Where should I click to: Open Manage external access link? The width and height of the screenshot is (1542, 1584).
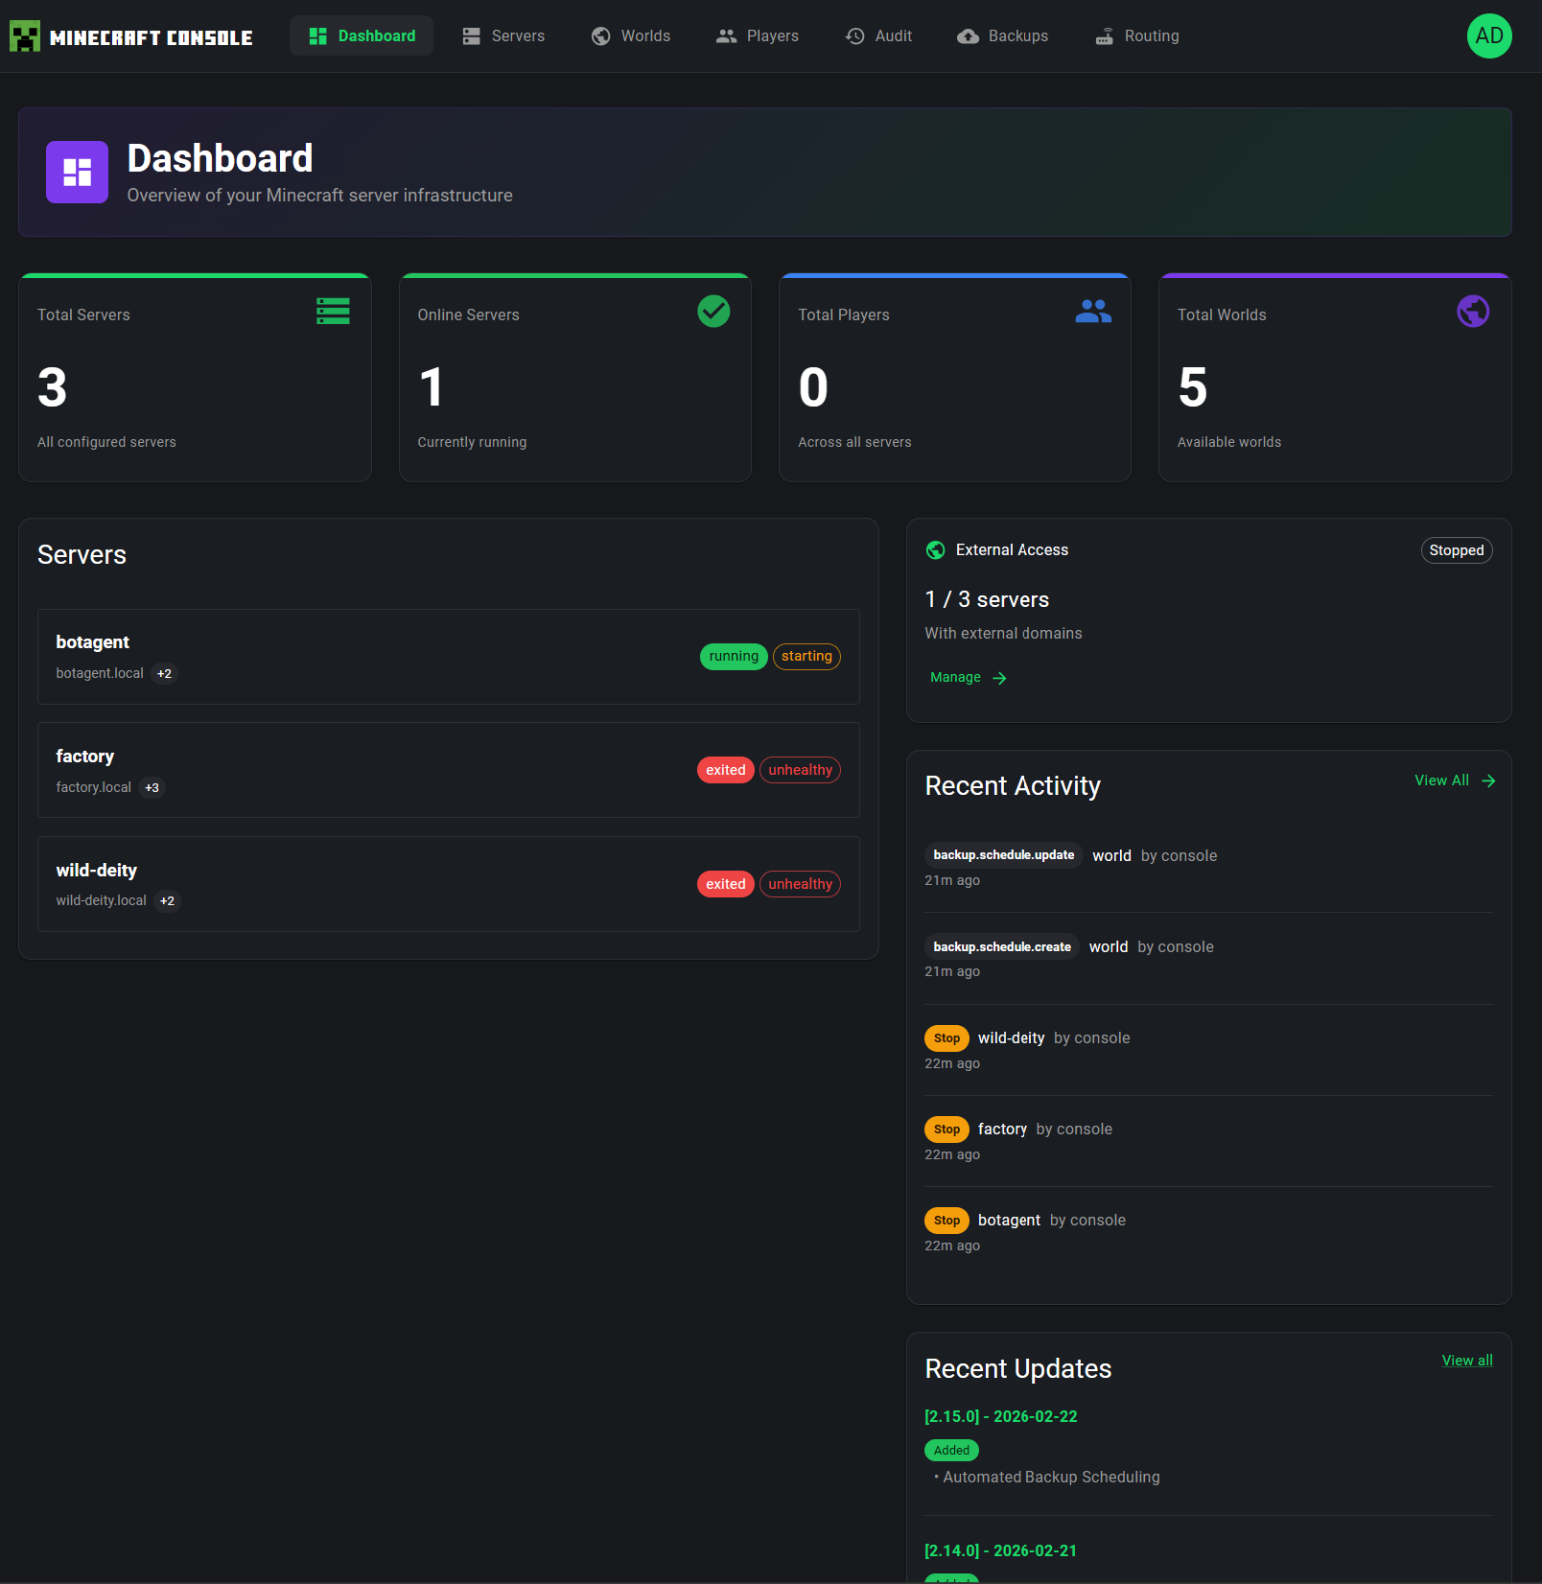969,677
